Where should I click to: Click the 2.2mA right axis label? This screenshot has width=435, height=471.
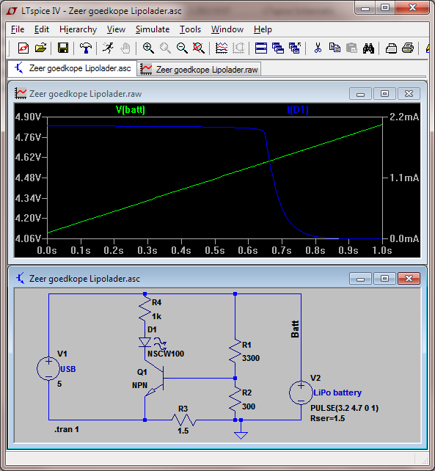[404, 117]
